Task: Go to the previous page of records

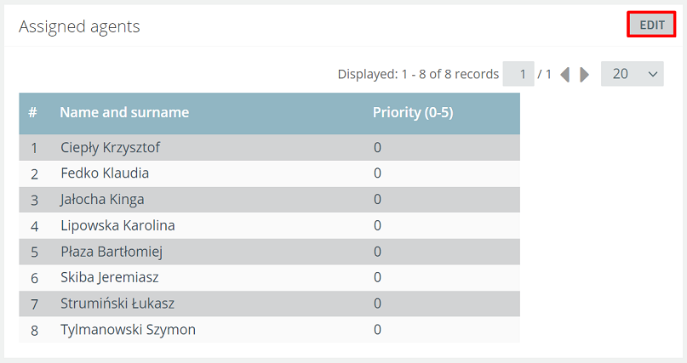Action: coord(565,74)
